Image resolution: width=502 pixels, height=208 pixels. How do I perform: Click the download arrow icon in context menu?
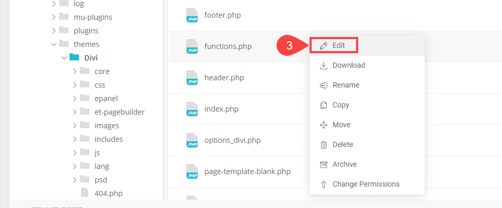[324, 65]
